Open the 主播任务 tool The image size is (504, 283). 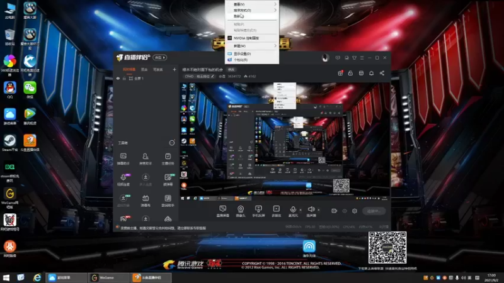coord(168,159)
